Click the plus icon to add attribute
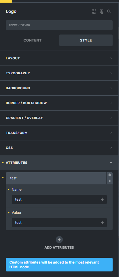 [x=59, y=240]
